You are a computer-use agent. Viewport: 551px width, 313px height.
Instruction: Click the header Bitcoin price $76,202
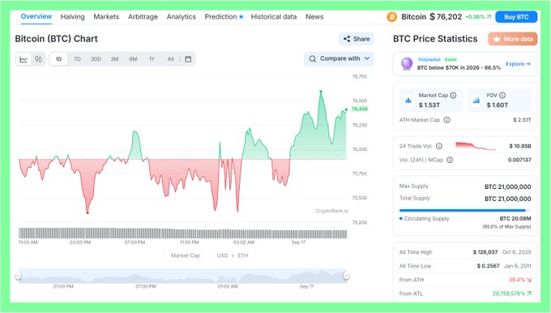coord(446,16)
